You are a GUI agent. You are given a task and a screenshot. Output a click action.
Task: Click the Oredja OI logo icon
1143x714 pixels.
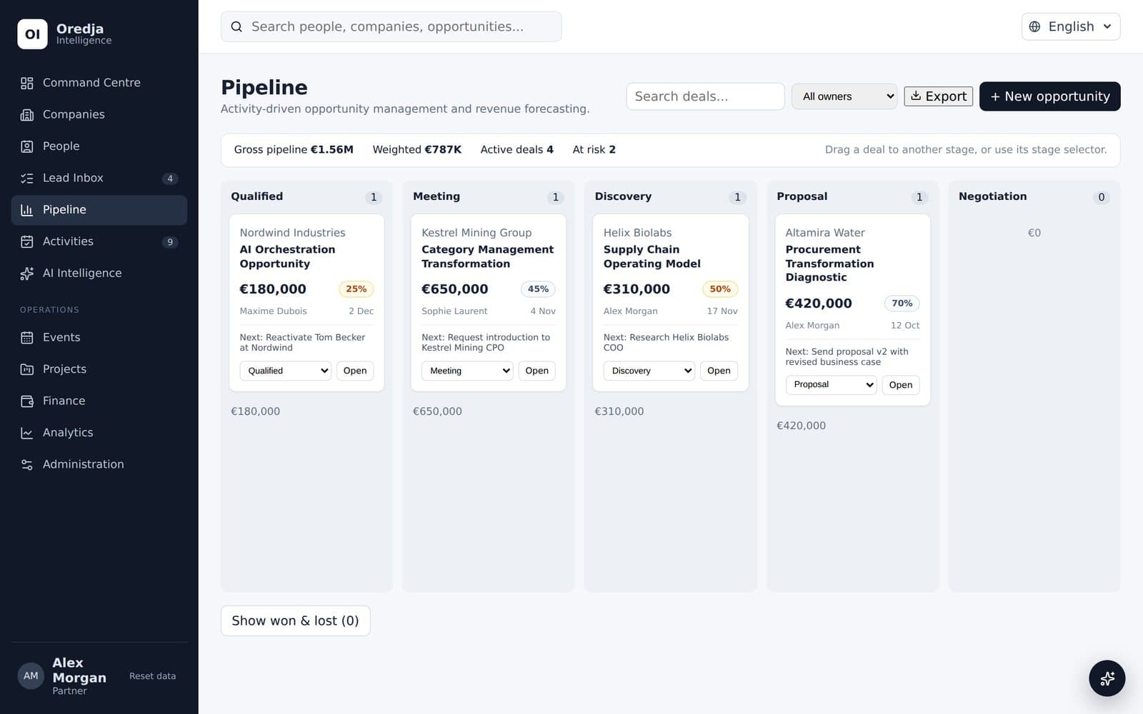tap(32, 34)
